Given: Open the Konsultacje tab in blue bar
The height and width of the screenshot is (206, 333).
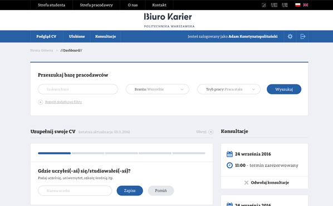Looking at the screenshot, I should pos(106,36).
